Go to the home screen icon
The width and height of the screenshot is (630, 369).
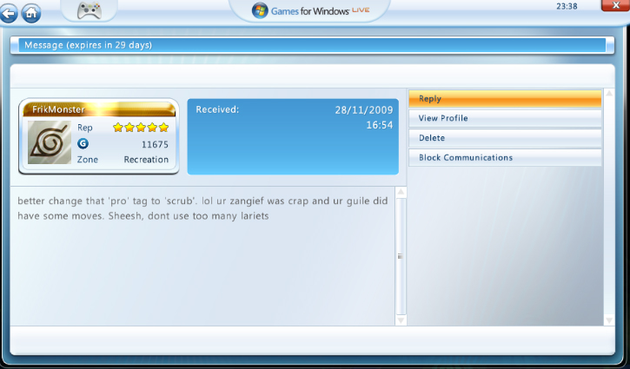[30, 13]
